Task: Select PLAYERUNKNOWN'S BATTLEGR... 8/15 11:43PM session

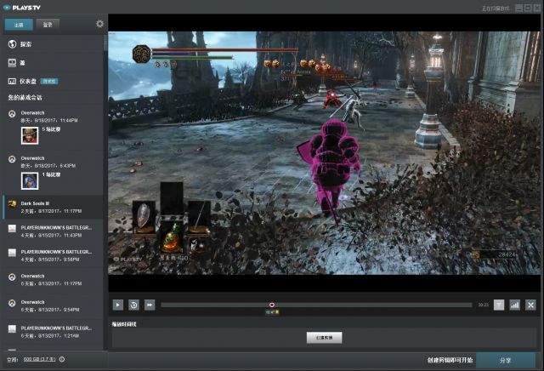Action: coord(53,231)
